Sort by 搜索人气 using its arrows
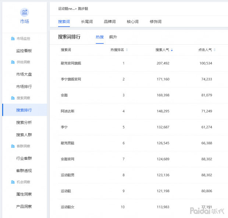228x218 pixels. point(172,50)
